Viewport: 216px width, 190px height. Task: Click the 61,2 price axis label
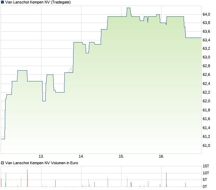(206, 136)
